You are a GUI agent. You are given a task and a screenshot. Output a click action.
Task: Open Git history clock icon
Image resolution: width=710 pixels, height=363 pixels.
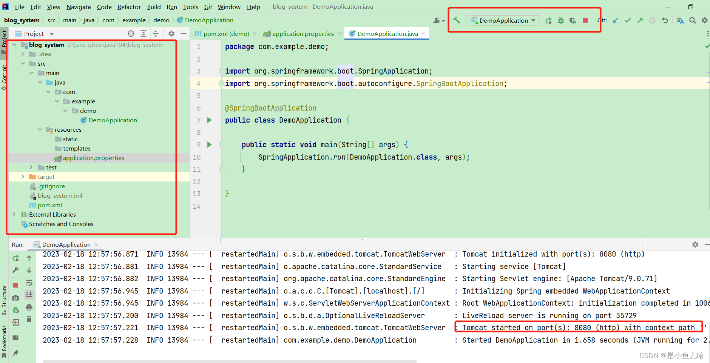(x=652, y=20)
